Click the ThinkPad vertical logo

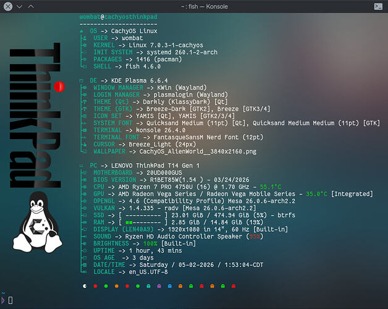tap(35, 115)
